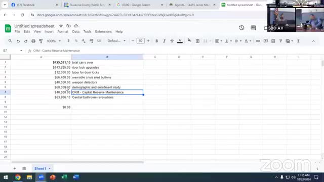Toggle strikethrough formatting
The width and height of the screenshot is (324, 182).
[172, 41]
